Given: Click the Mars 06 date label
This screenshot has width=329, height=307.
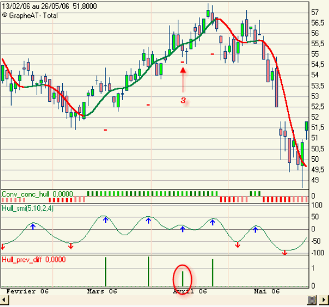Looking at the screenshot, I should (102, 291).
